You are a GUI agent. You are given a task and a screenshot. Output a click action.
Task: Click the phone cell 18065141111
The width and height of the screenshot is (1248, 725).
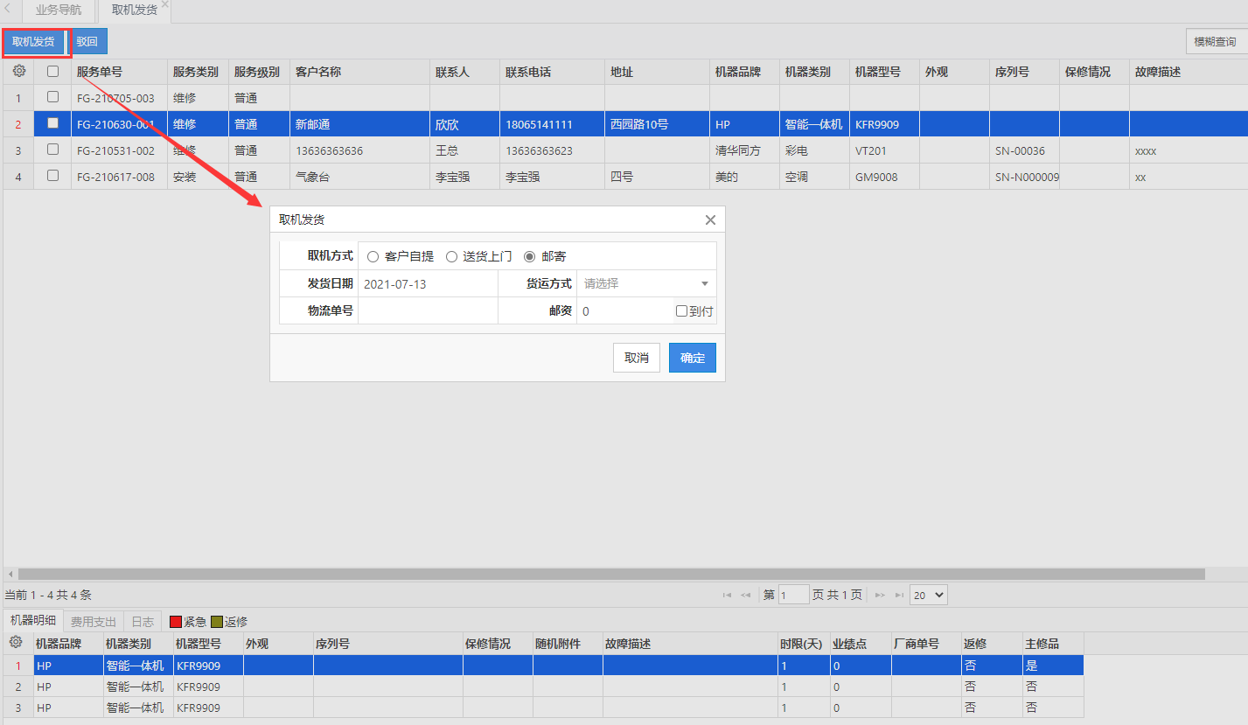tap(552, 124)
